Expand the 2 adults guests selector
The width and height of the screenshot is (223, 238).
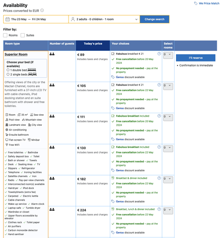pos(104,19)
